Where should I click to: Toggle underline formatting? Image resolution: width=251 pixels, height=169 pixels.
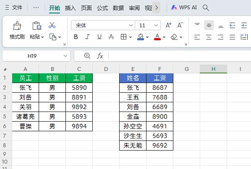click(99, 37)
